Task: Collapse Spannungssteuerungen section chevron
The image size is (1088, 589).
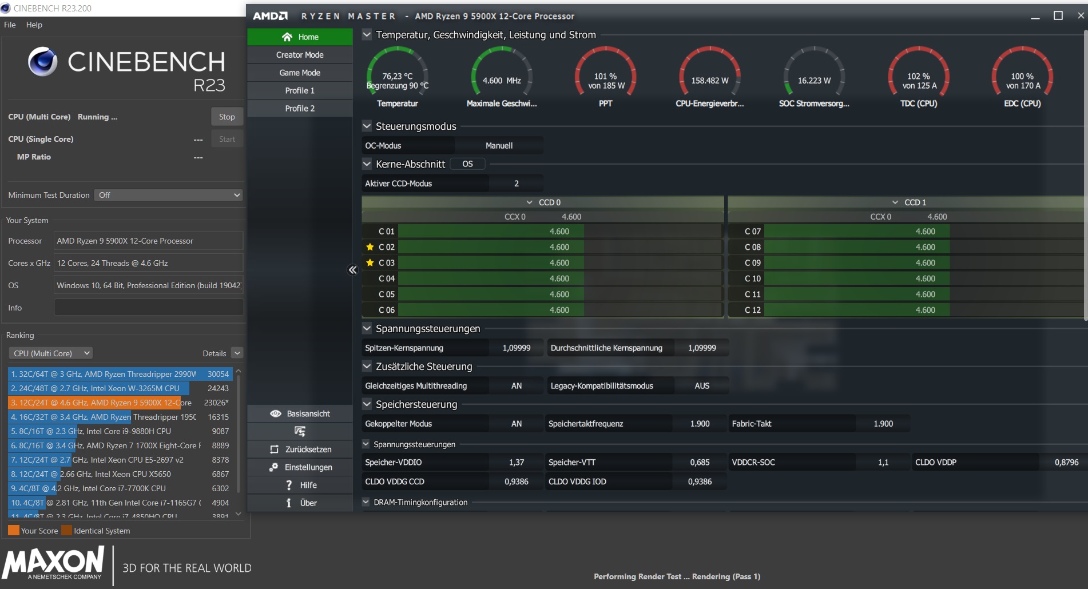Action: [x=367, y=328]
